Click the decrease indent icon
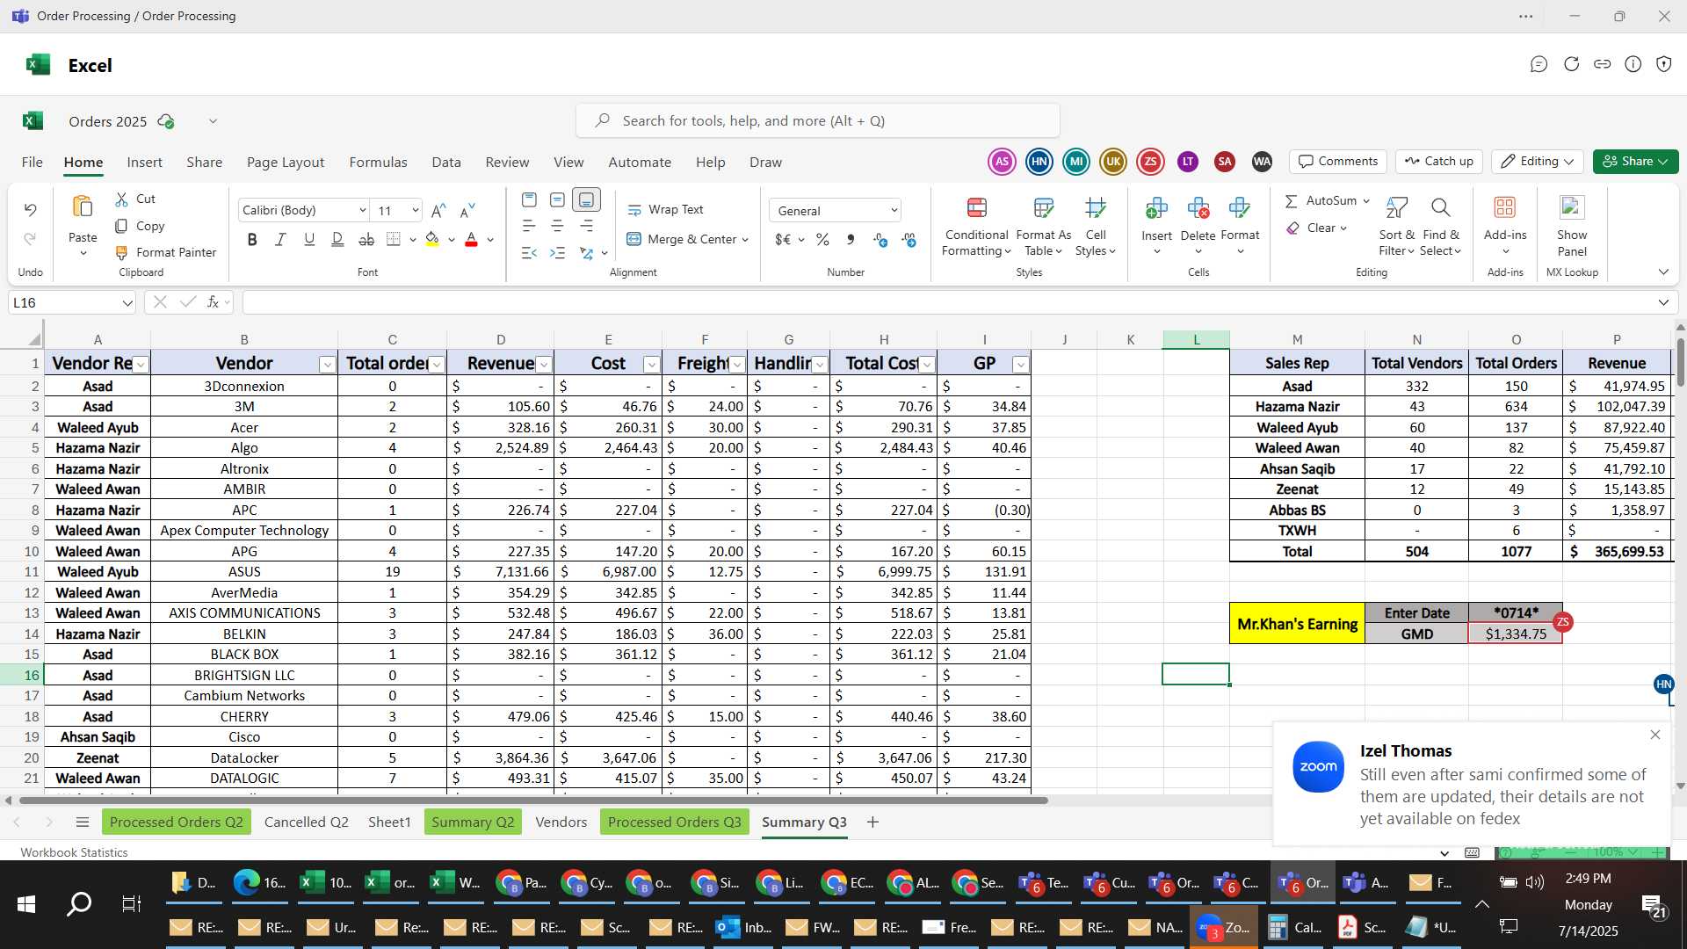 coord(529,253)
